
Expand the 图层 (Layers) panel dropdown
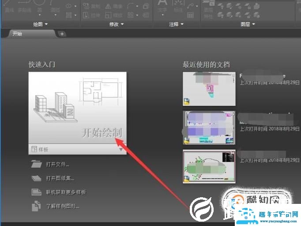click(x=248, y=24)
